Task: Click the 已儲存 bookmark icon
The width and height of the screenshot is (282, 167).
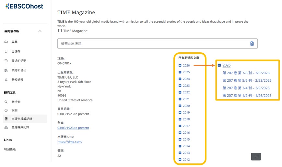Action: [x=6, y=51]
